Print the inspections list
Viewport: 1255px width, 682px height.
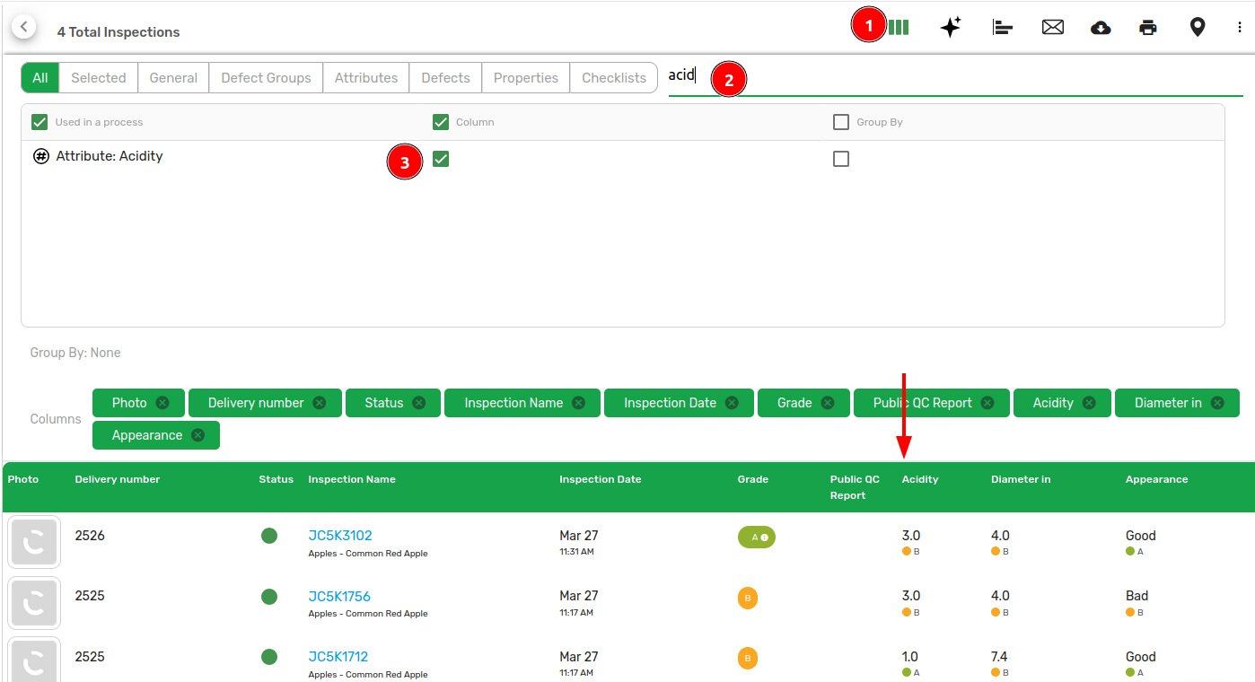[x=1148, y=28]
